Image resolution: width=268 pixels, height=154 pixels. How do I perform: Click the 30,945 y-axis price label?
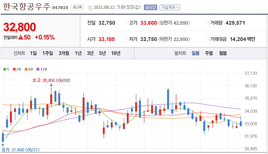coord(251,149)
